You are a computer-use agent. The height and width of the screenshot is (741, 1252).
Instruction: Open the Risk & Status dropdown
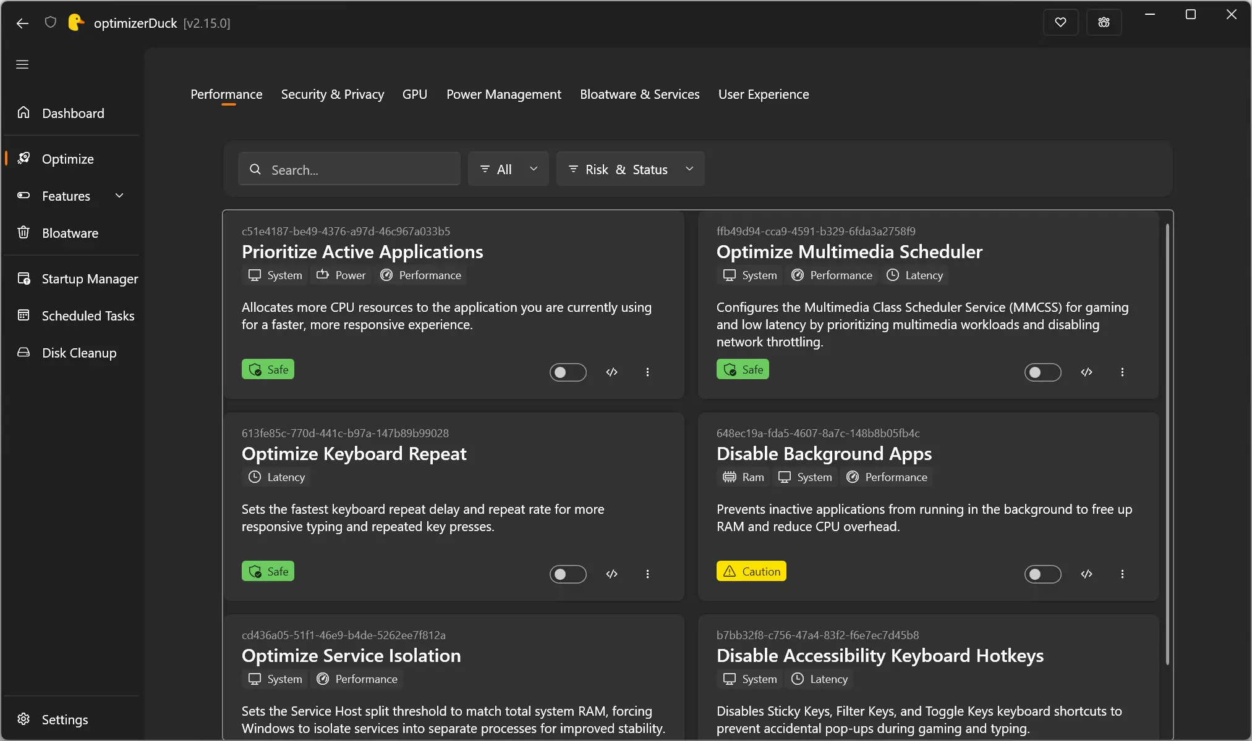tap(631, 169)
